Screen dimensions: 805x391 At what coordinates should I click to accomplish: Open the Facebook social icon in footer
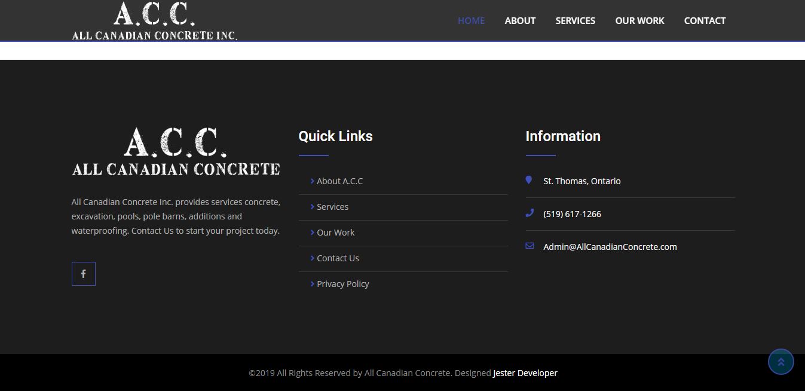pyautogui.click(x=84, y=274)
